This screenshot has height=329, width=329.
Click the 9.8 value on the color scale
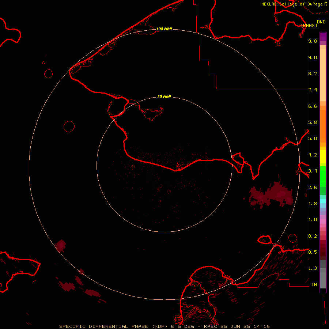coord(313,41)
